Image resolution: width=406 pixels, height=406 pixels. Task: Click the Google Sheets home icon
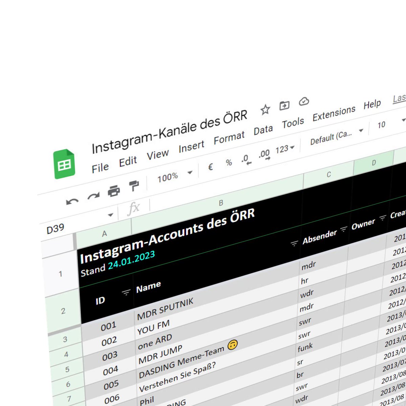click(64, 164)
